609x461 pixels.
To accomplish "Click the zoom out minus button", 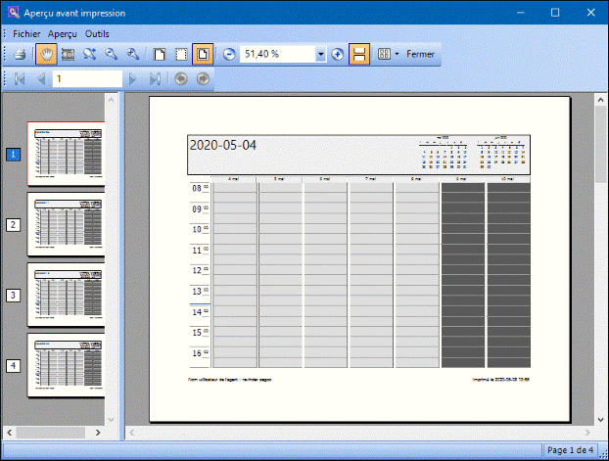I will point(229,54).
